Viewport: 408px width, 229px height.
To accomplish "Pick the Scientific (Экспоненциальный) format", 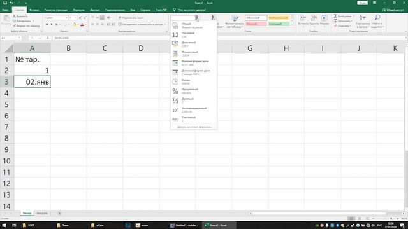I will 194,109.
